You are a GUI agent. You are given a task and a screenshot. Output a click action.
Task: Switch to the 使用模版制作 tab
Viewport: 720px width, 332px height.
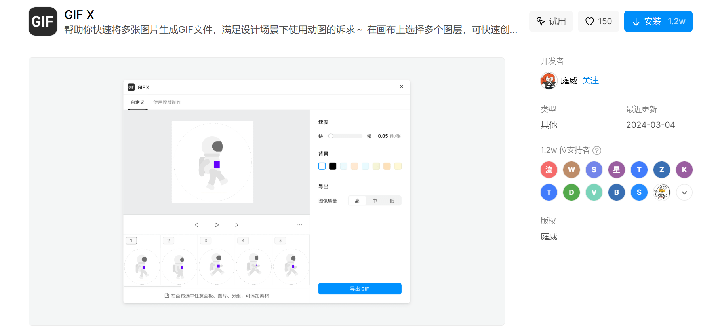tap(167, 102)
